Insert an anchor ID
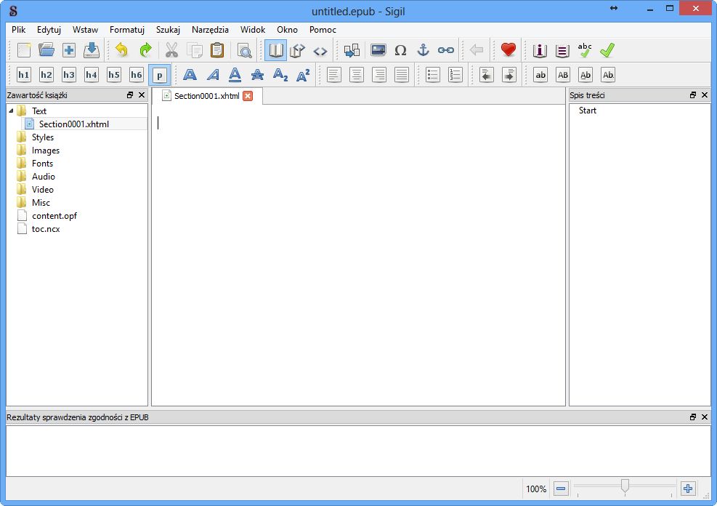 pos(424,50)
